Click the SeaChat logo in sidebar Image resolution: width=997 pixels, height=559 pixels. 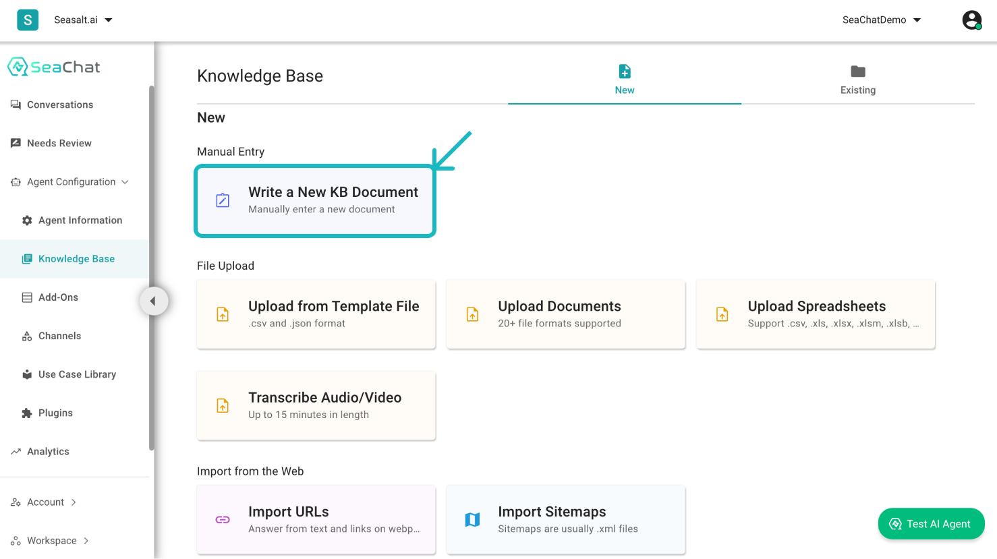(54, 67)
